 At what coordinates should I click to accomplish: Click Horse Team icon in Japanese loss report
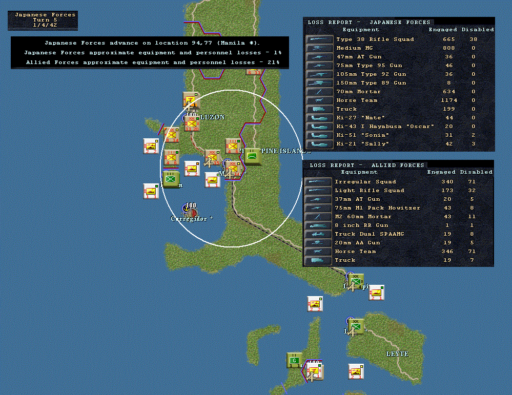319,100
